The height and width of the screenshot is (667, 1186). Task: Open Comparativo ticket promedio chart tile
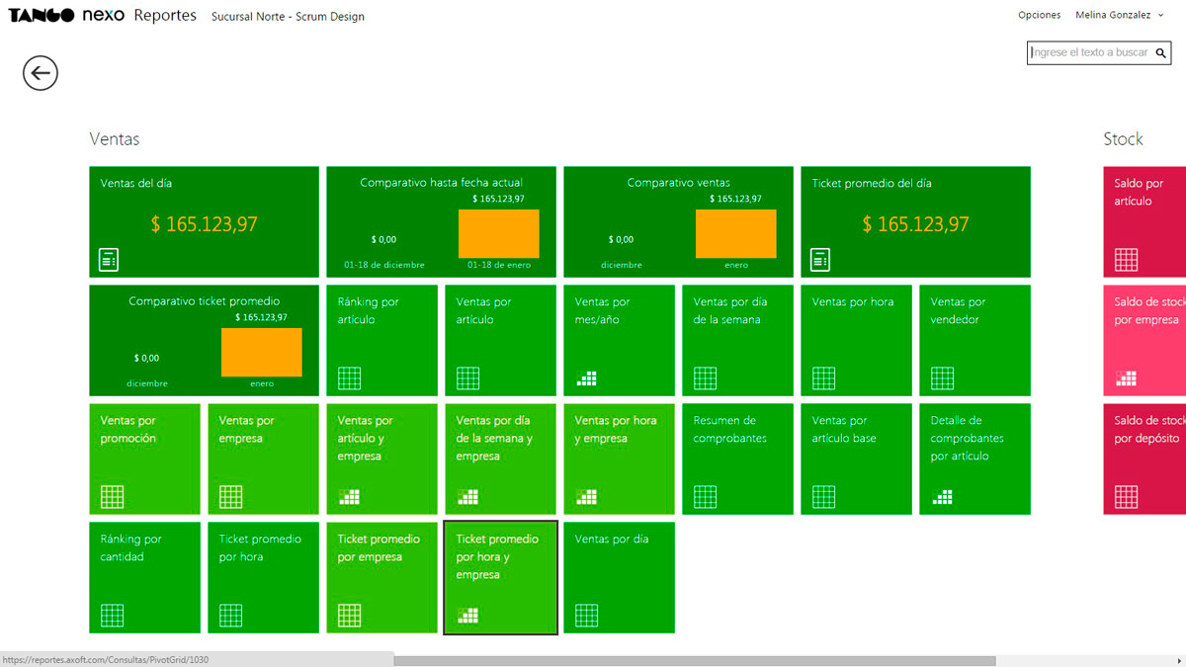(204, 340)
